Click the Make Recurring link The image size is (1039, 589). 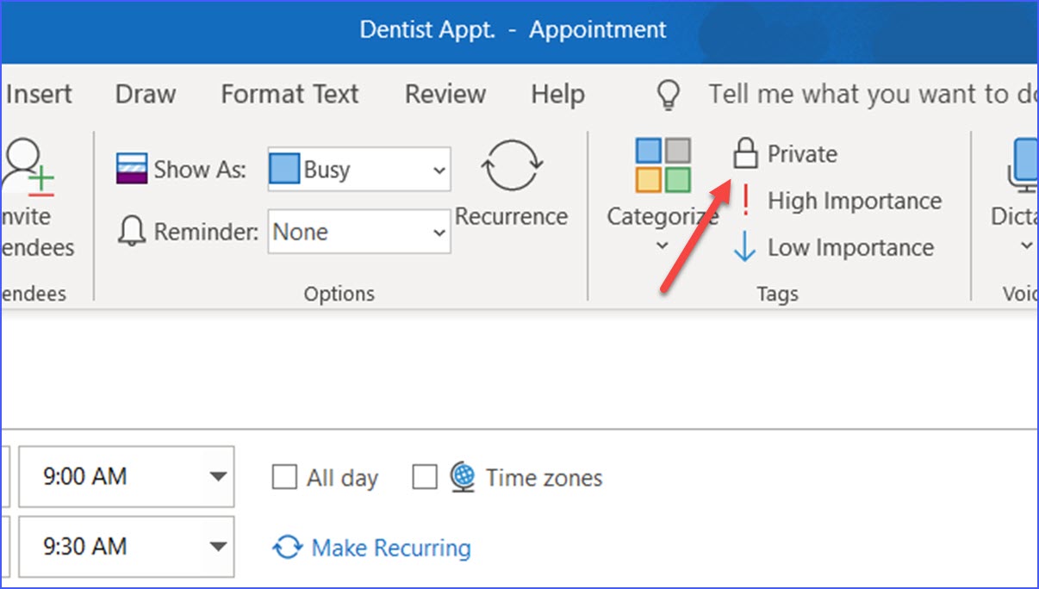click(x=390, y=548)
